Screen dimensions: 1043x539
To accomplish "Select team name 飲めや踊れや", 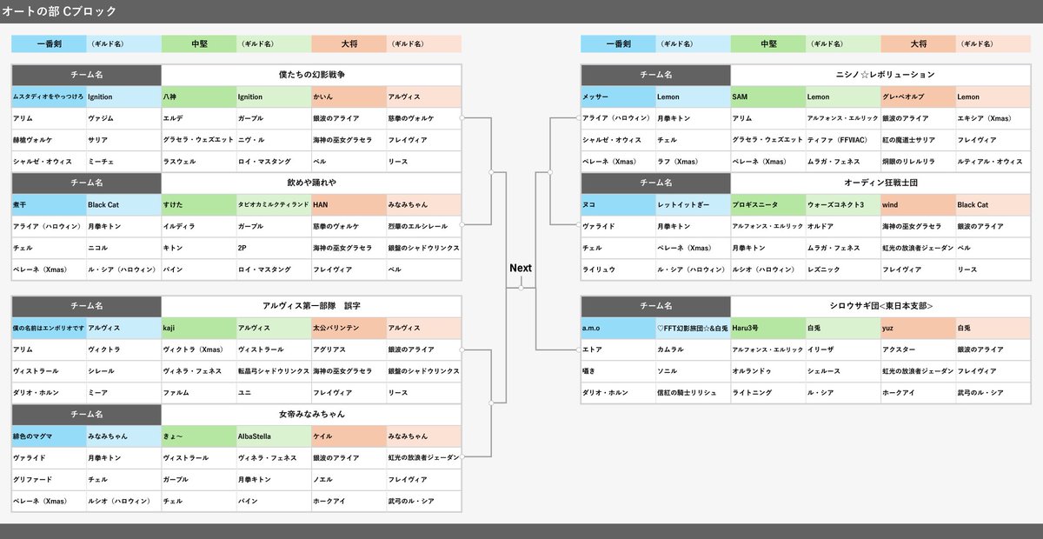I will click(x=311, y=183).
